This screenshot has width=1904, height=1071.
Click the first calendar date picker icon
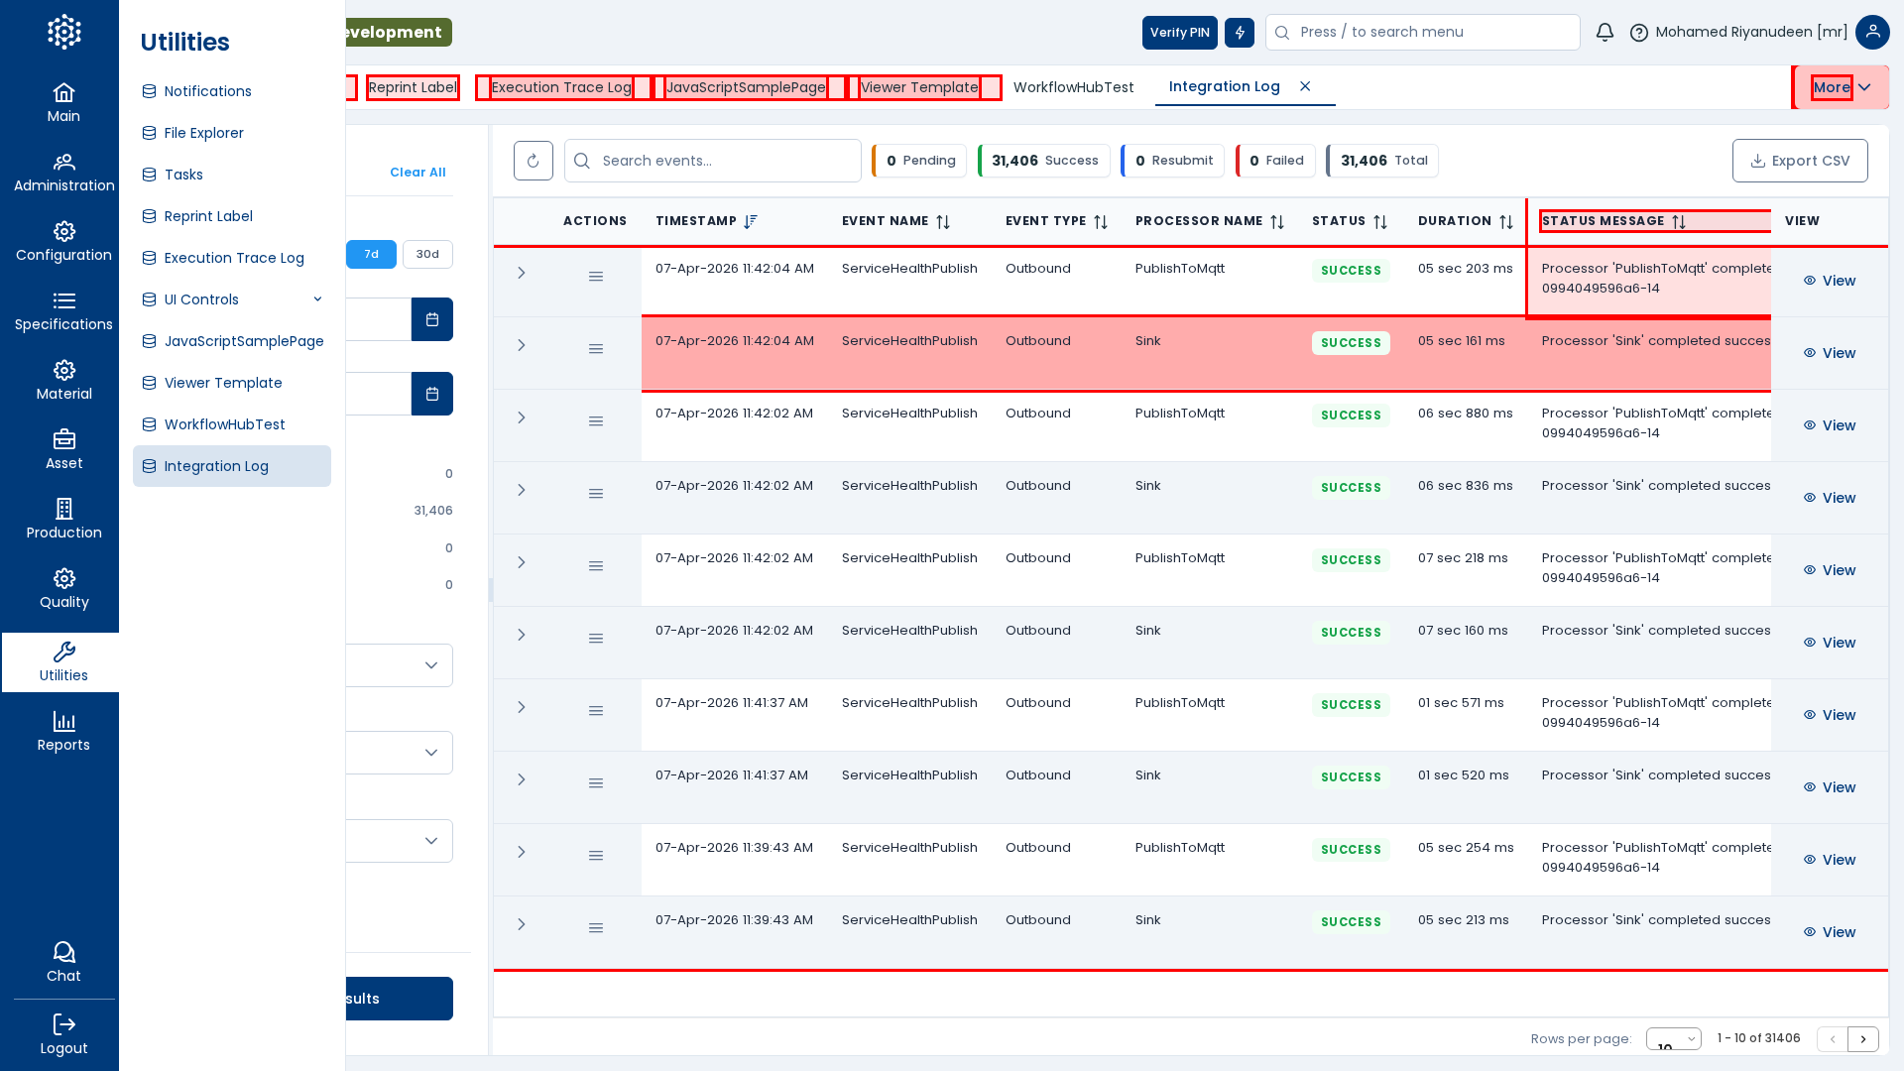pyautogui.click(x=432, y=319)
